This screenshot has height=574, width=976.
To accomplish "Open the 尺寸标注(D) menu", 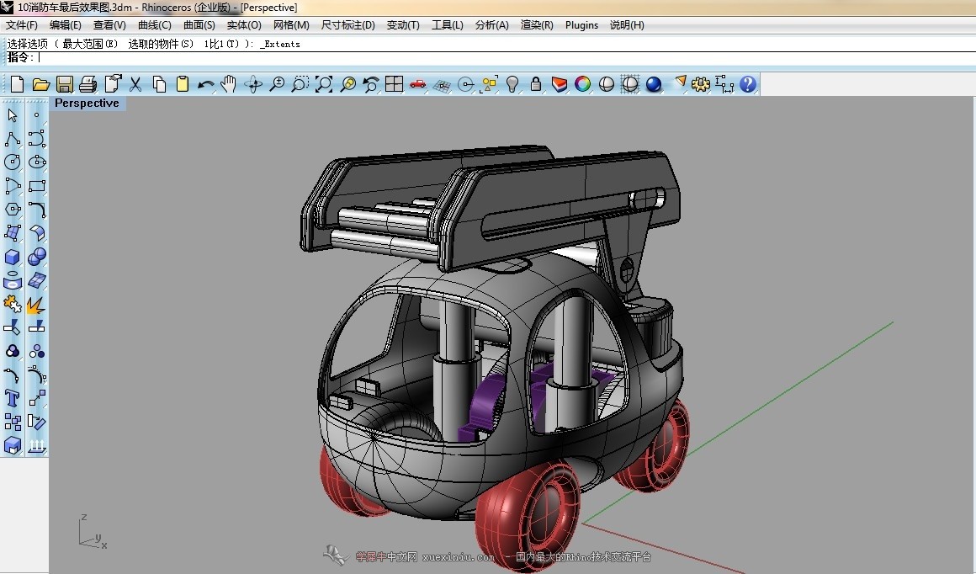I will [x=348, y=25].
